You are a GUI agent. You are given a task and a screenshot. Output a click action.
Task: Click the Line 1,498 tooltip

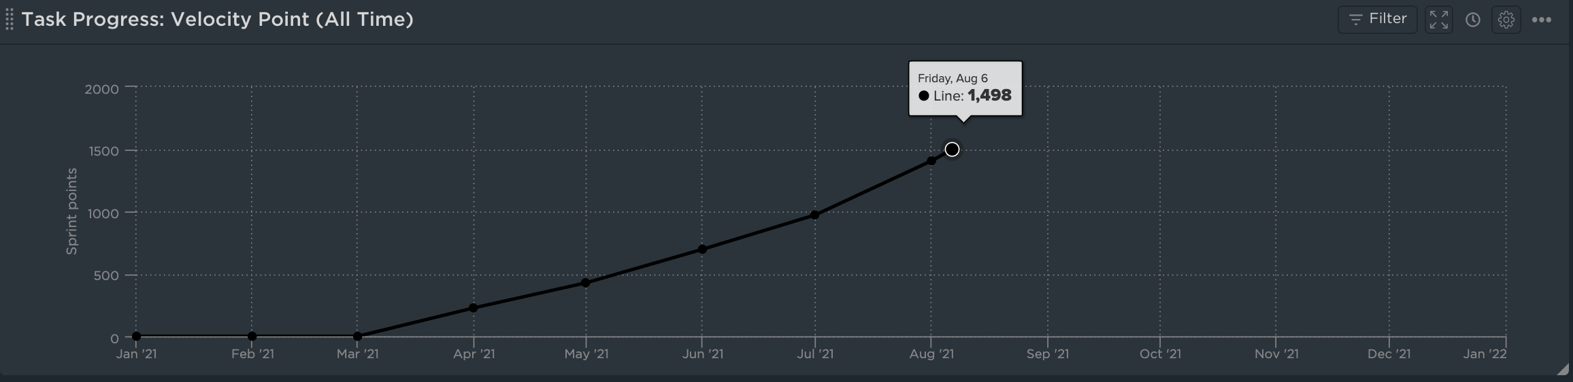tap(965, 89)
